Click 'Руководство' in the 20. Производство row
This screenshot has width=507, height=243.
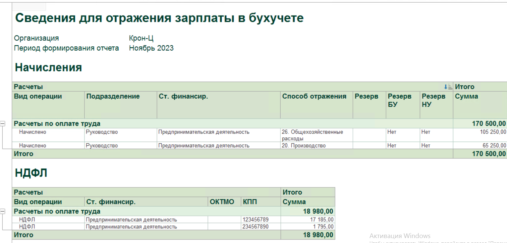[x=102, y=145]
